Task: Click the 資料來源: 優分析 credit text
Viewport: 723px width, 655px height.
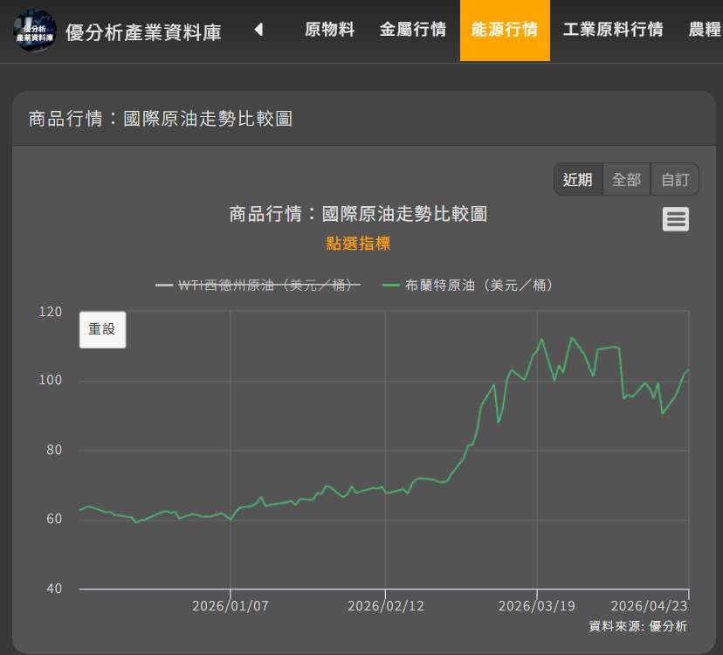Action: pyautogui.click(x=637, y=625)
